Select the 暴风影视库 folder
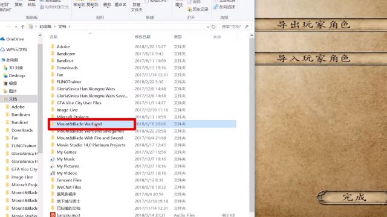Image resolution: width=387 pixels, height=217 pixels. (67, 194)
